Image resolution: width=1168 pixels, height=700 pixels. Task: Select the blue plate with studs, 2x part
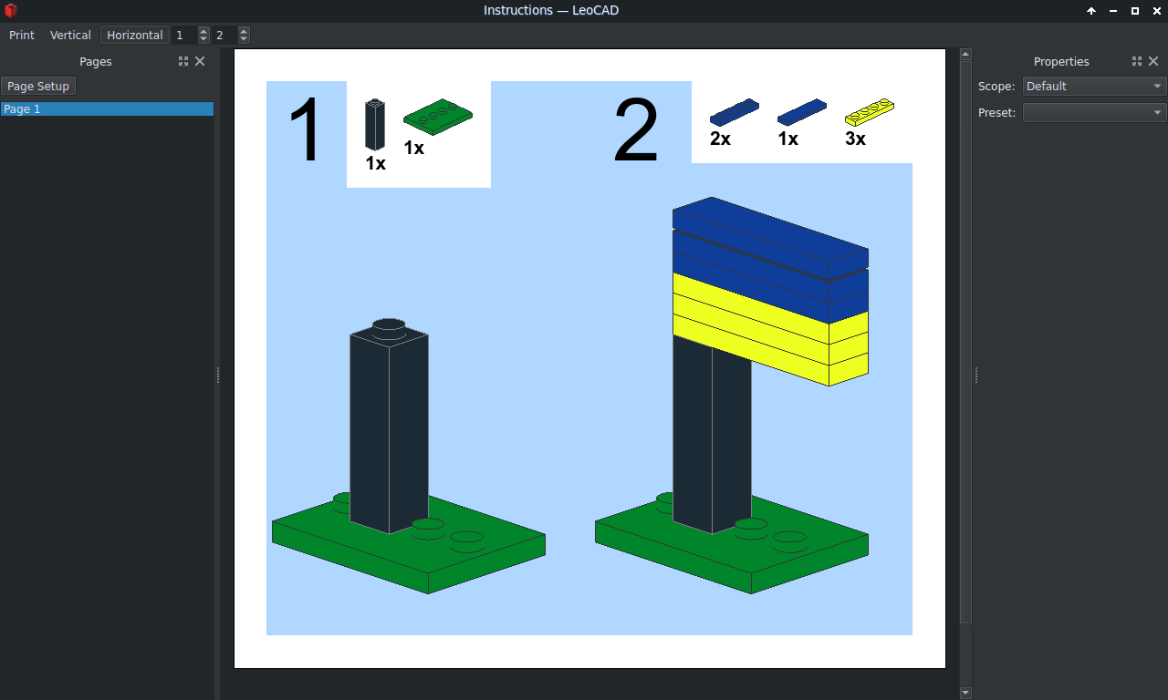point(734,111)
